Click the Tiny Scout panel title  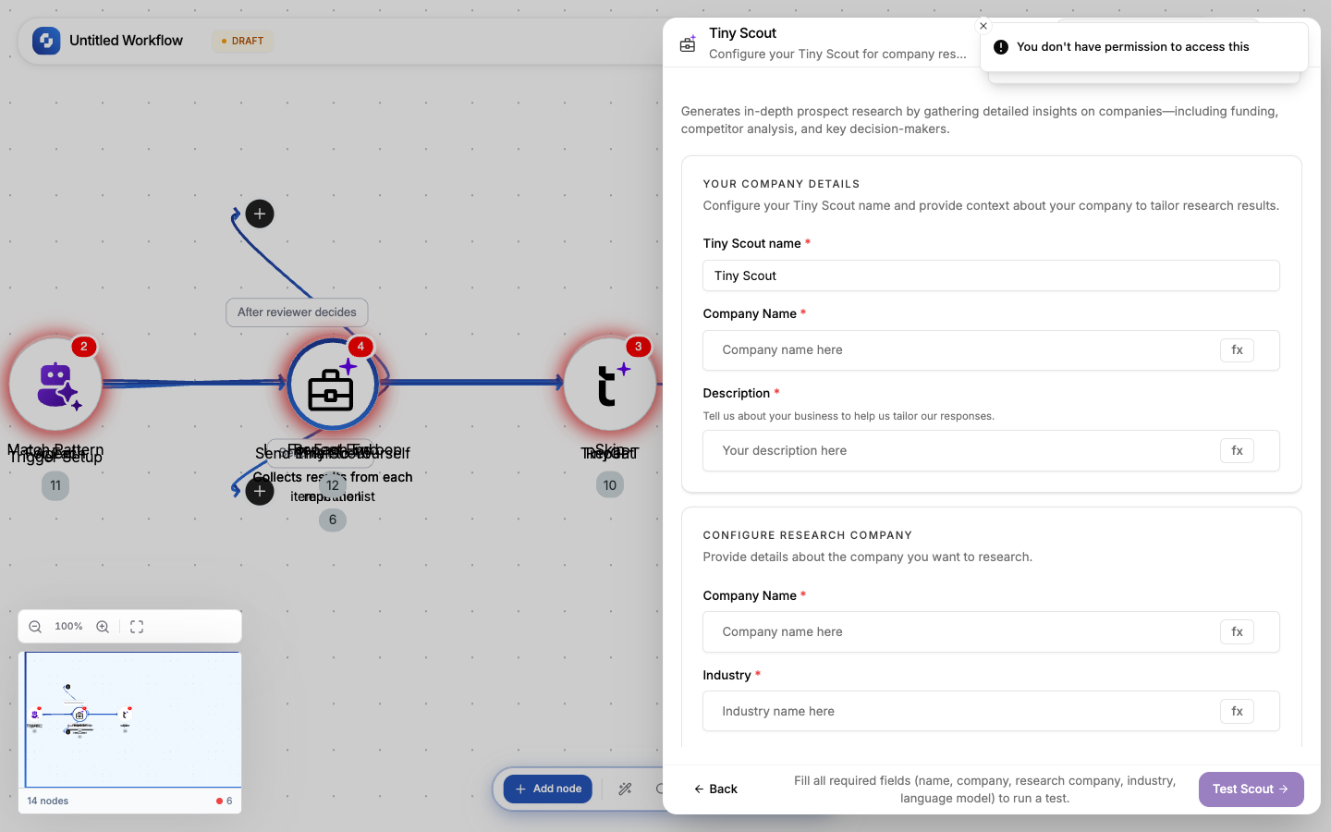point(742,33)
